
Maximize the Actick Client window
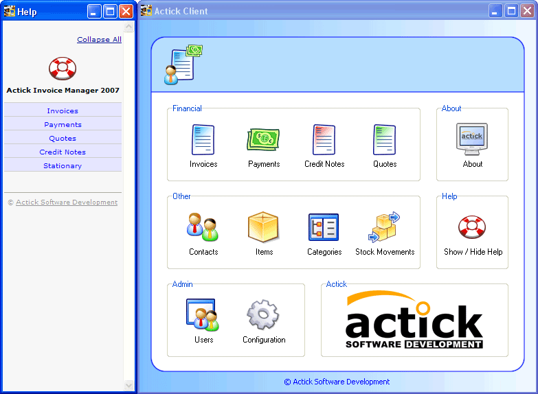point(511,11)
